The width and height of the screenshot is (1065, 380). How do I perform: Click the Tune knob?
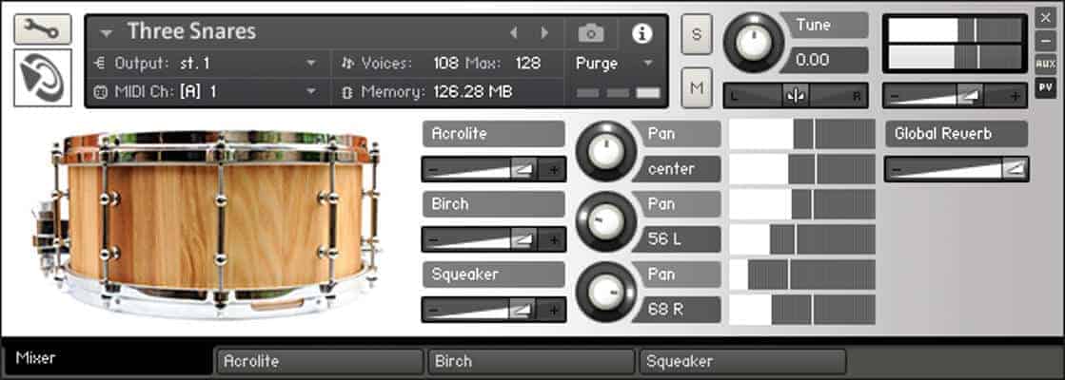[753, 43]
